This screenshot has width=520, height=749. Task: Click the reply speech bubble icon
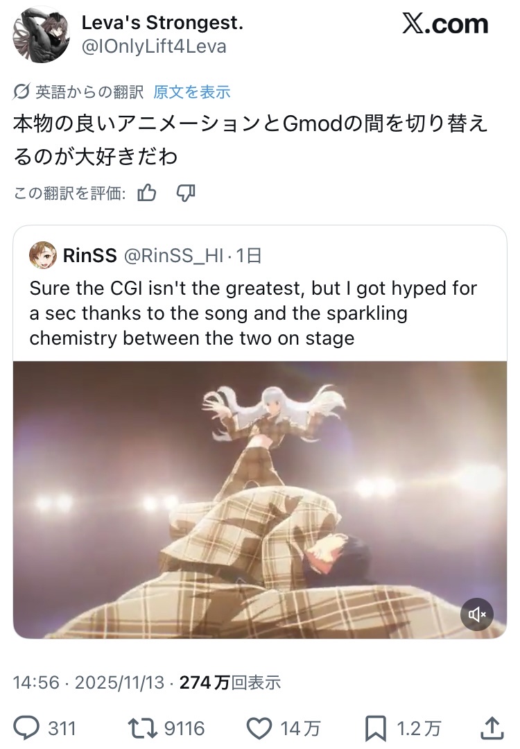[x=26, y=728]
